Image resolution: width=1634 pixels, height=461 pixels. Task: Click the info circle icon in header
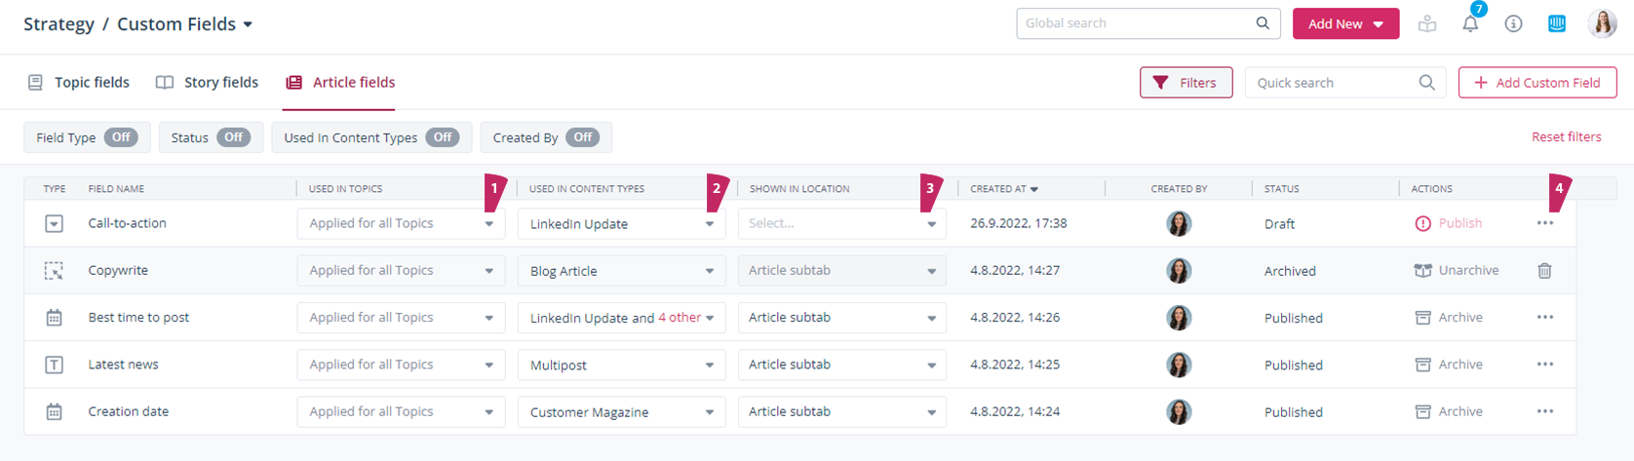[1513, 24]
